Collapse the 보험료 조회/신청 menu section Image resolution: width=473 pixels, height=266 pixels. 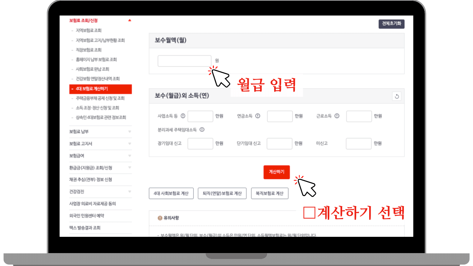129,20
